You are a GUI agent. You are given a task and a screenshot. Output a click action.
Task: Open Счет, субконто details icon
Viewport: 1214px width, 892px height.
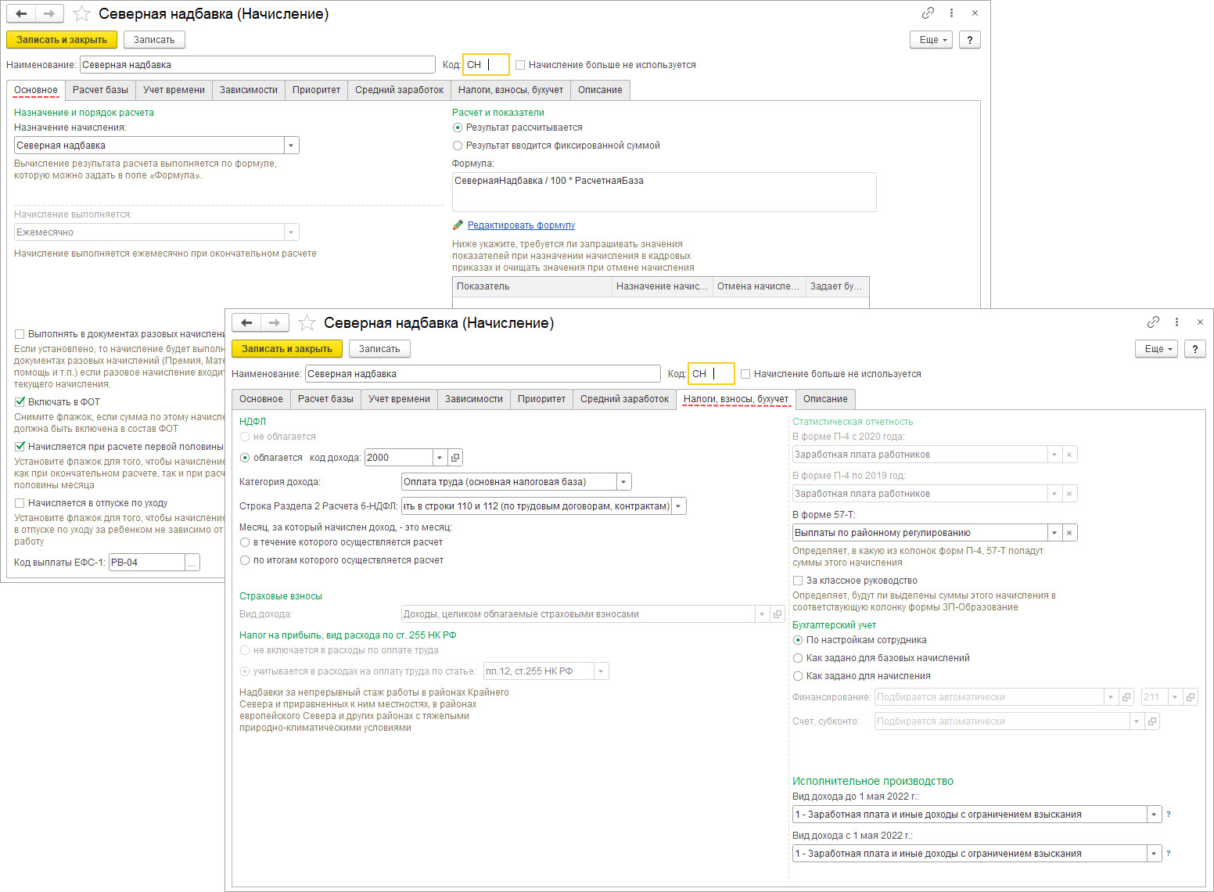pos(1151,721)
